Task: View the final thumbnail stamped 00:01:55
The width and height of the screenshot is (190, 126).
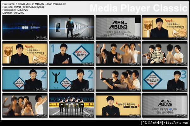Action: click(x=165, y=105)
